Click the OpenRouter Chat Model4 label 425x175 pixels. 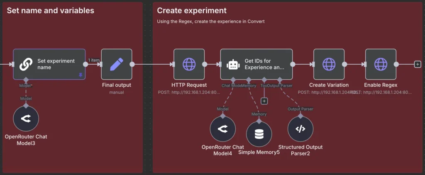pos(223,150)
